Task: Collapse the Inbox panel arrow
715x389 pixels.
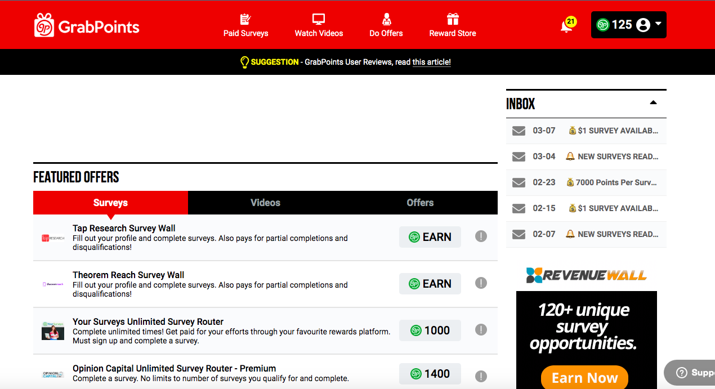Action: (x=653, y=102)
